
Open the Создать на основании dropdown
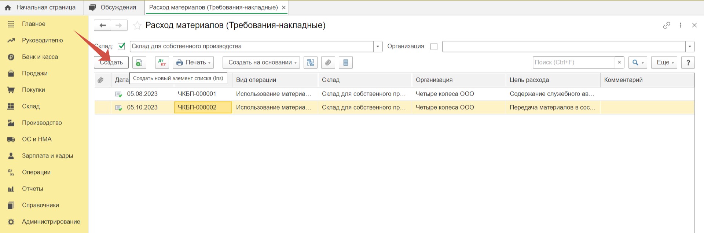point(261,62)
